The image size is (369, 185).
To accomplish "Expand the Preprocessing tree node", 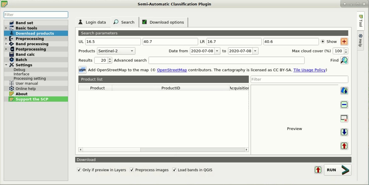I will (x=6, y=39).
